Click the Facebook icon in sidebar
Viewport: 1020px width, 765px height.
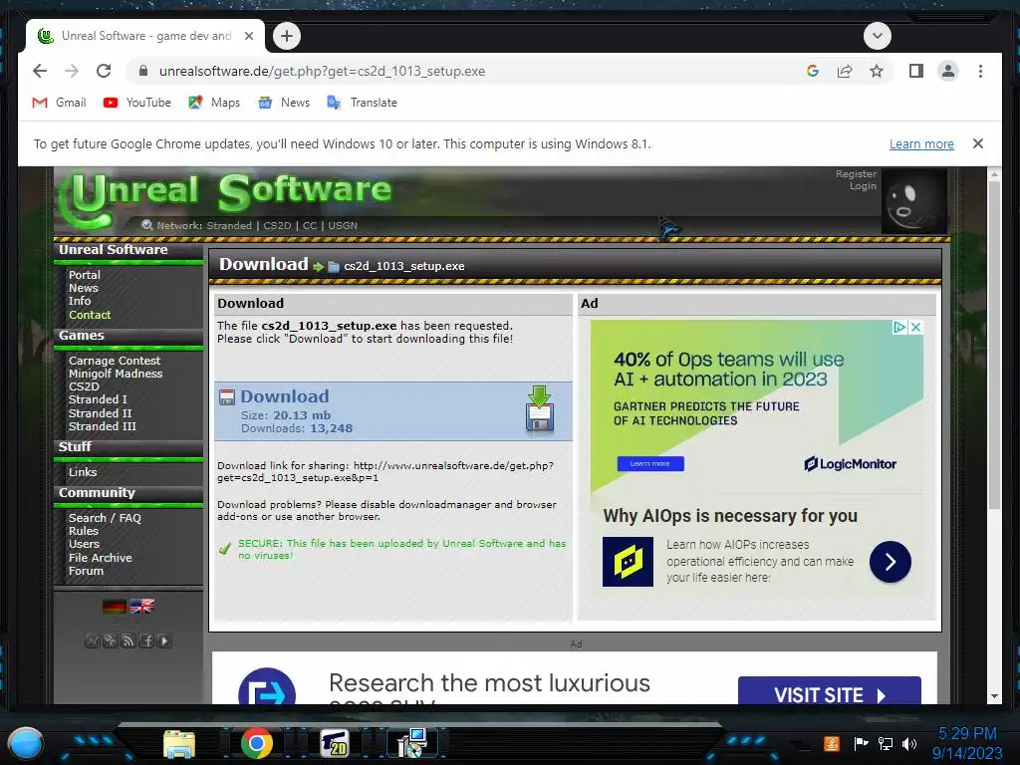coord(146,640)
